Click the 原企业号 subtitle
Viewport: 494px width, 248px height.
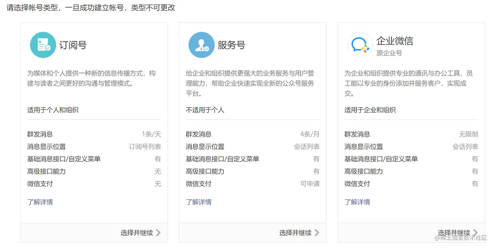click(389, 53)
